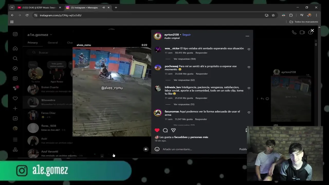
Task: Select the Primary inbox tab
Action: pos(33,43)
